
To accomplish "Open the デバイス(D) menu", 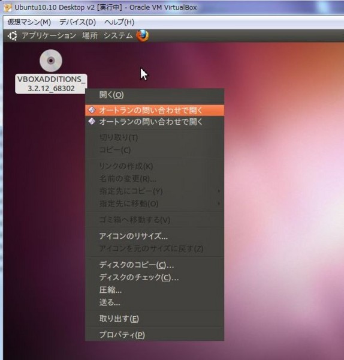I will (77, 22).
